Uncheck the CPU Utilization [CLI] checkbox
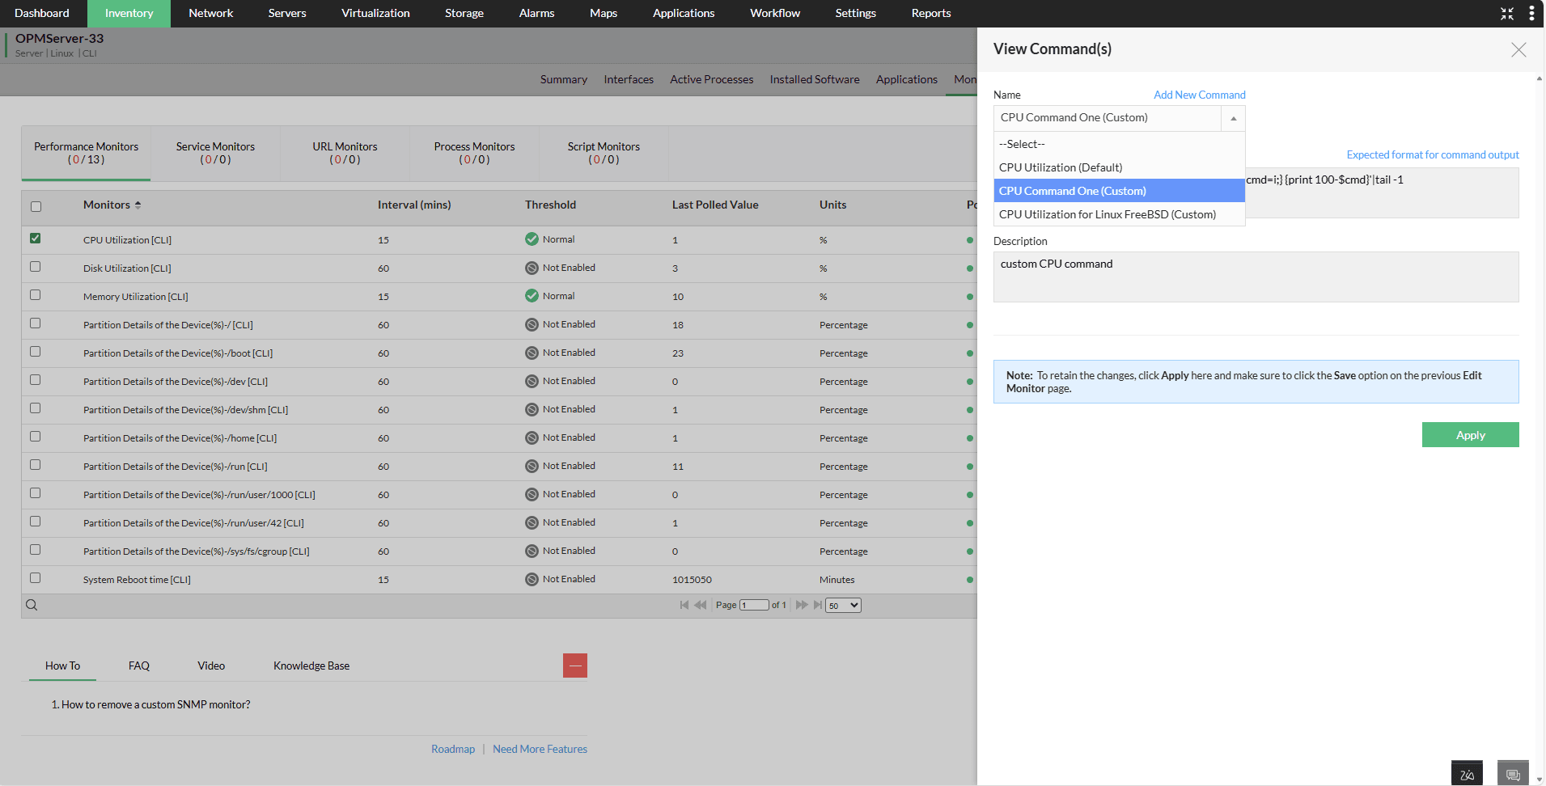The width and height of the screenshot is (1546, 786). [35, 239]
